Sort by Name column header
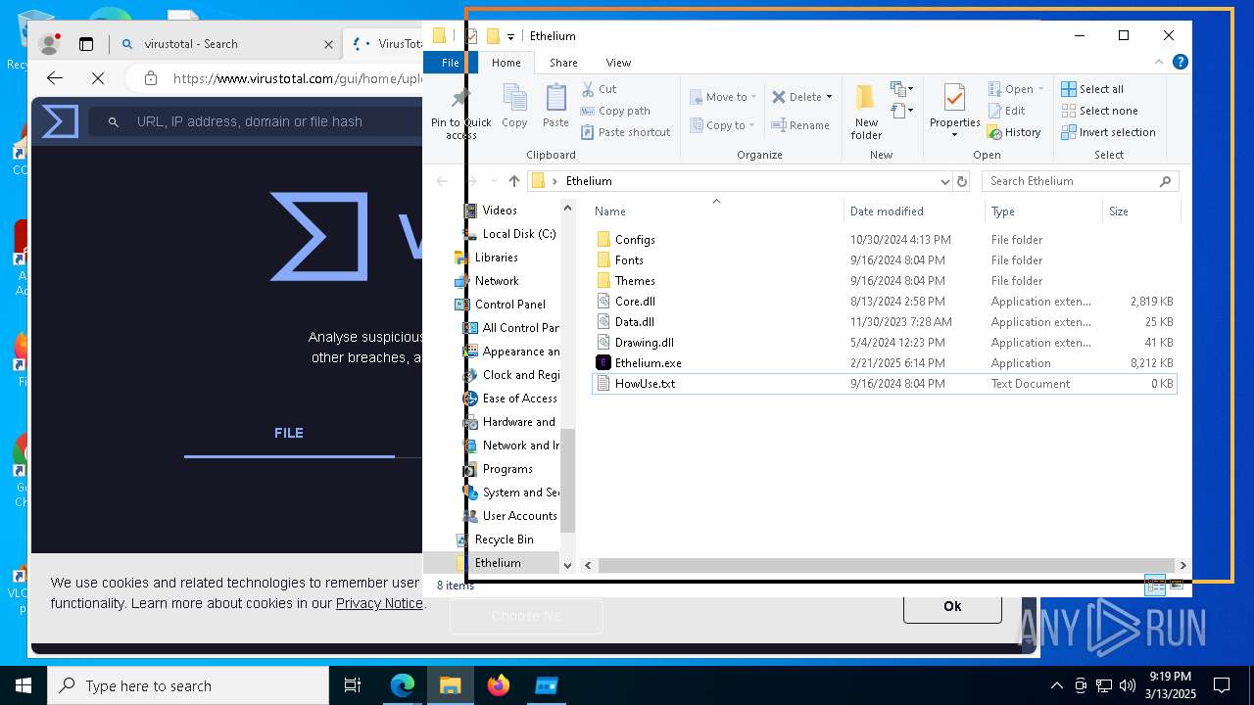This screenshot has width=1254, height=705. 717,211
